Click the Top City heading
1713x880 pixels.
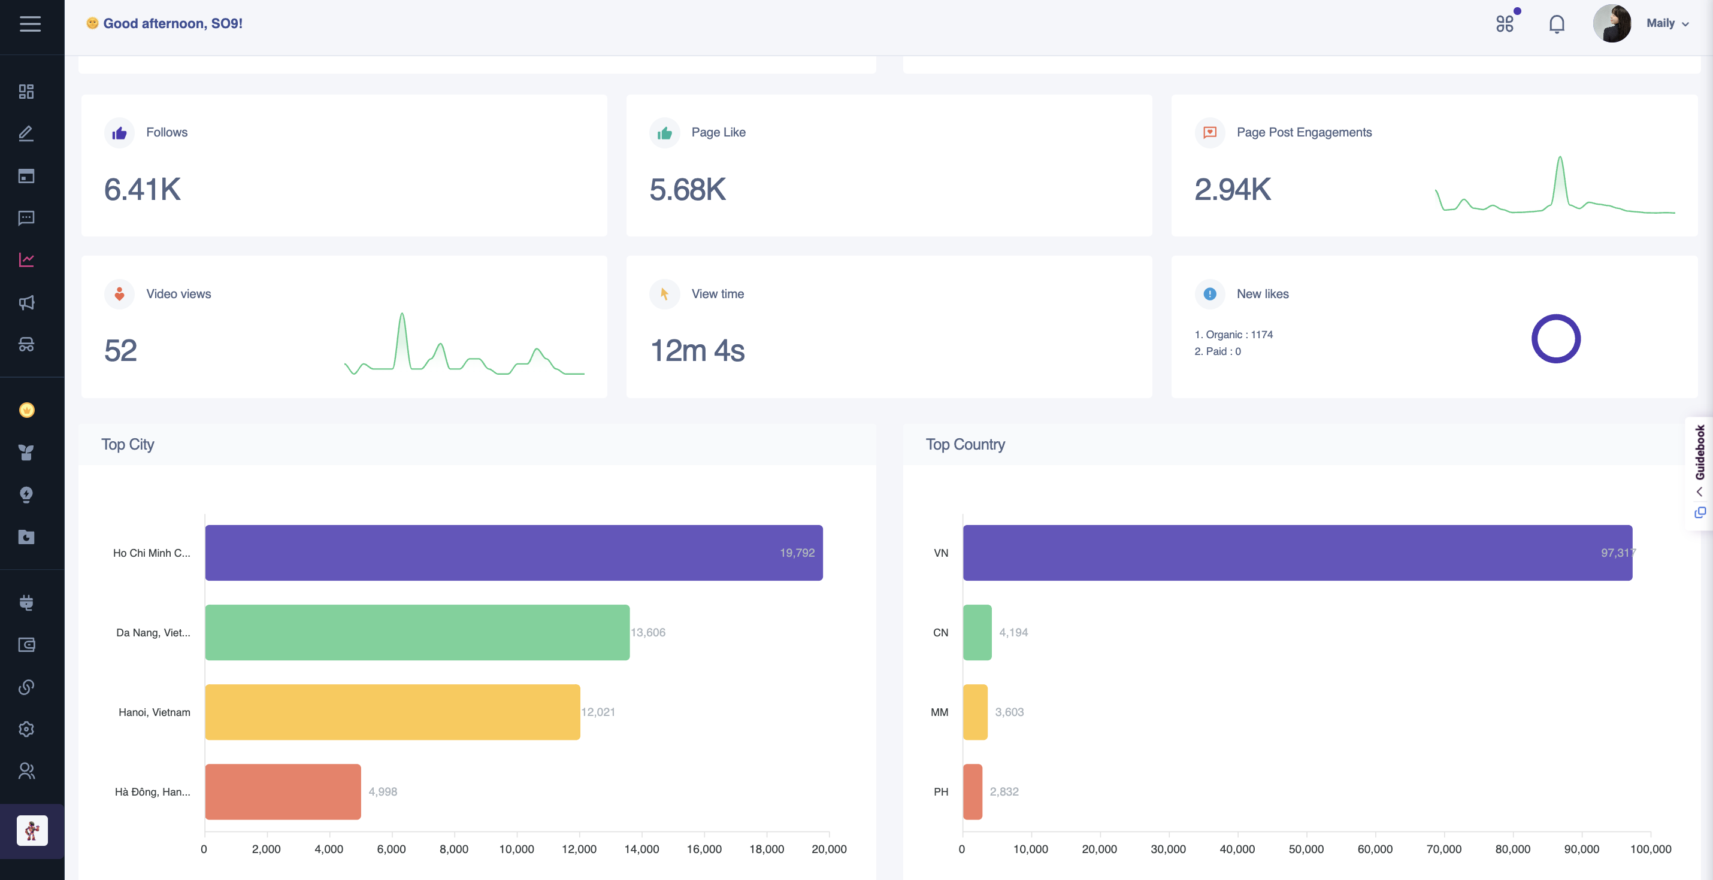128,445
